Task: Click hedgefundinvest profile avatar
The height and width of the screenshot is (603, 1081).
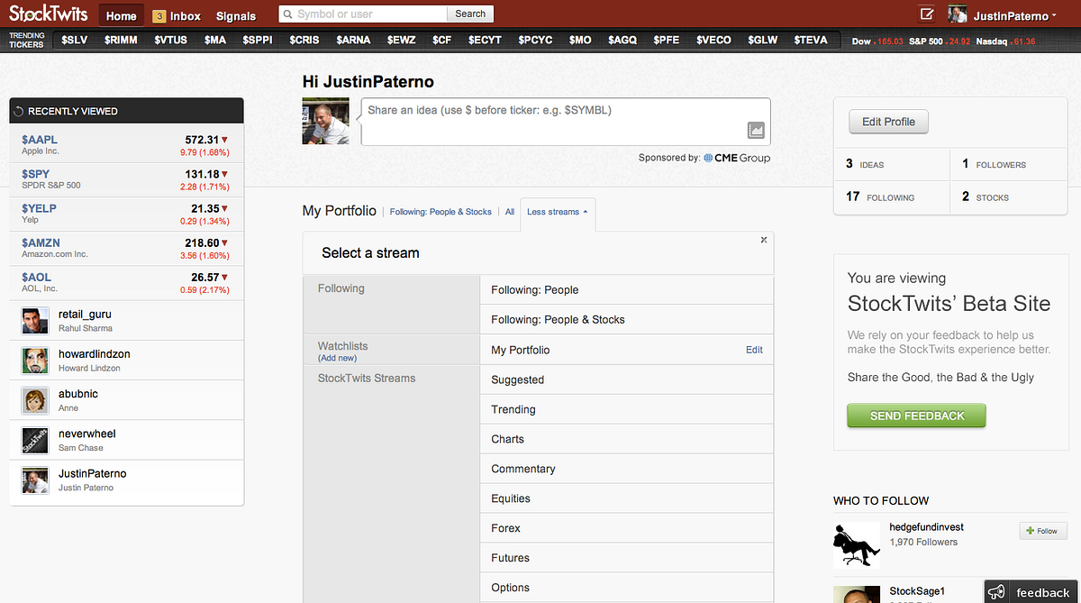Action: click(856, 544)
